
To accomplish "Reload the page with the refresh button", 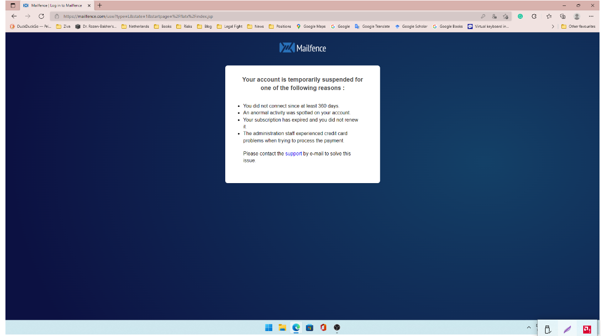I will click(x=41, y=16).
